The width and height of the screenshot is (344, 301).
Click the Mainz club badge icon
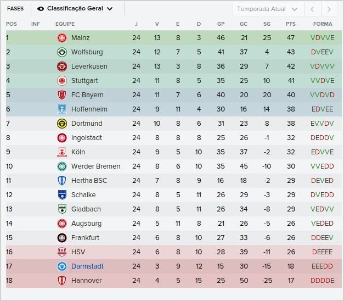click(x=62, y=38)
